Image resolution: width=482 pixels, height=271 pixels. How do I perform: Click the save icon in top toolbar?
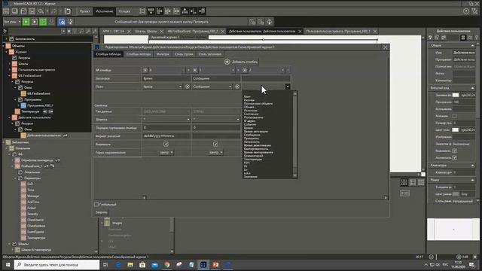32,11
